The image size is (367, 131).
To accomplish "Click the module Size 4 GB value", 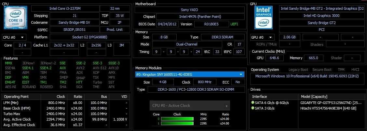I will 163,82.
